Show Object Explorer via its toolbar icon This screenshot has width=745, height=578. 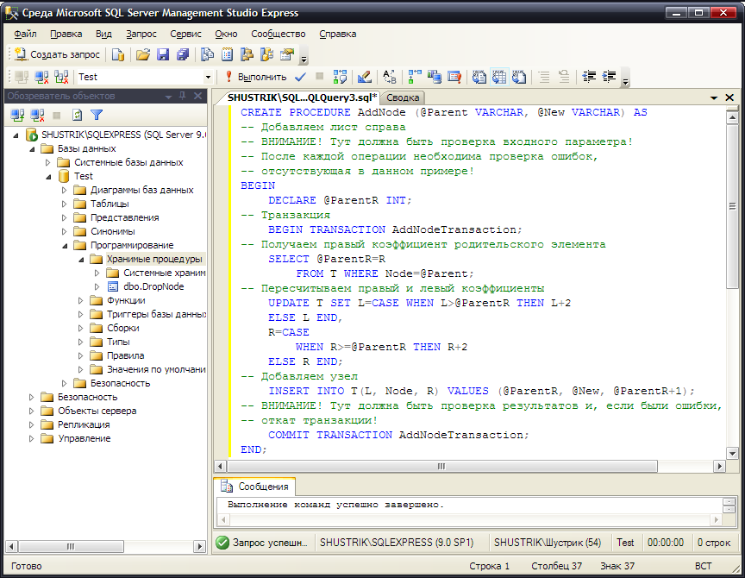[247, 54]
